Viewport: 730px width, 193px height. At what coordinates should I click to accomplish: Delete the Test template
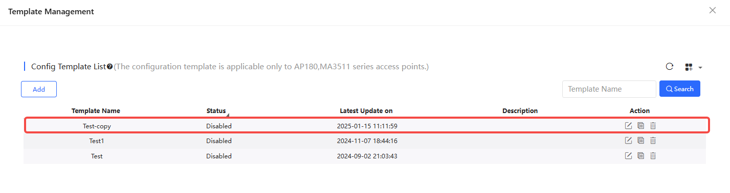(653, 156)
